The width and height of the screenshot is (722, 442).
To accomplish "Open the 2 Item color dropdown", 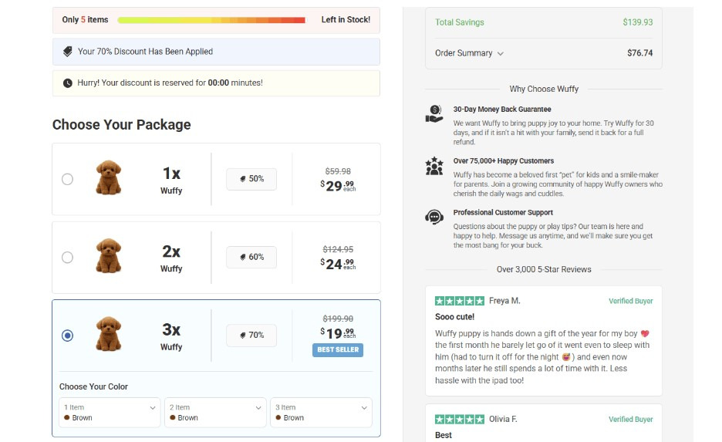I will (x=214, y=412).
